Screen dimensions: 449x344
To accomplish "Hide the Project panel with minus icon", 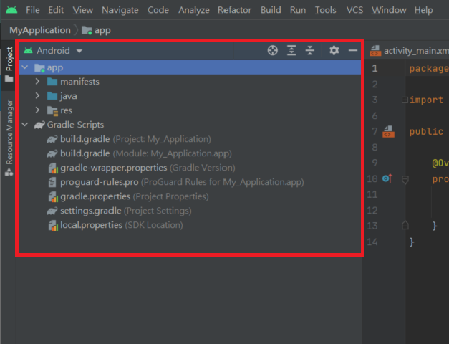I will pos(353,50).
